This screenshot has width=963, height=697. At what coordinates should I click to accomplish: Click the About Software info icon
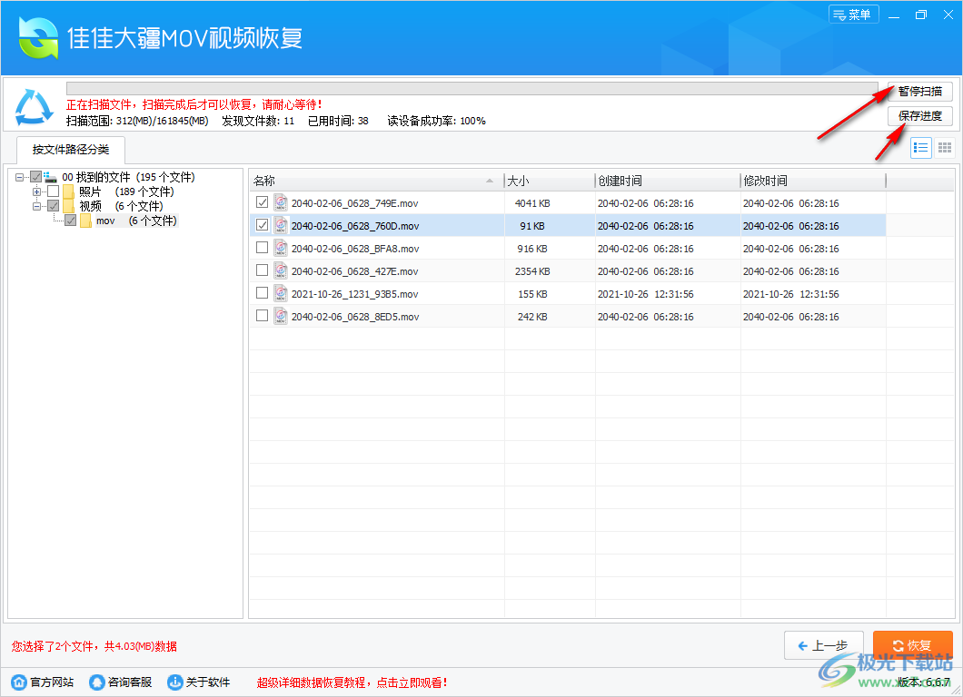point(175,682)
